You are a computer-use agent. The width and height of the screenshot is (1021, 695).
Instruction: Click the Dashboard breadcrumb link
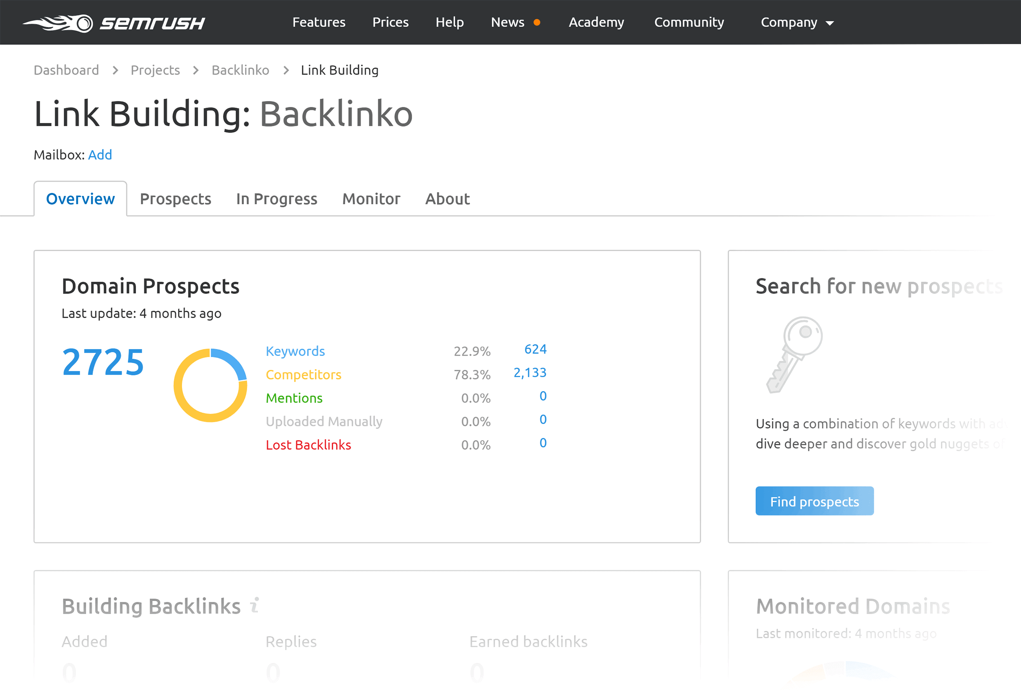(66, 70)
